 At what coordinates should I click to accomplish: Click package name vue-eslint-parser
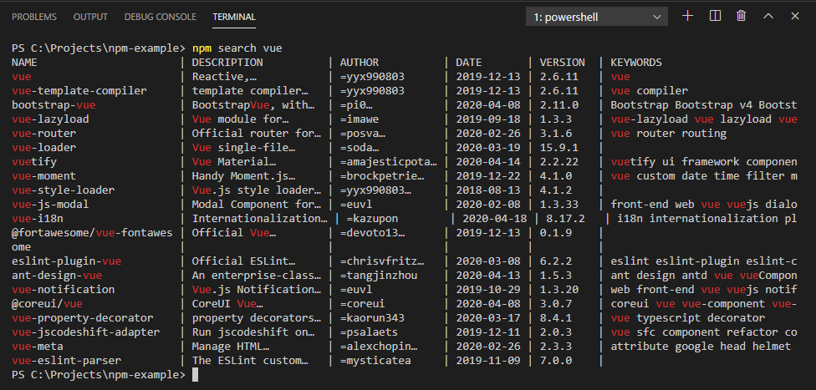tap(67, 361)
